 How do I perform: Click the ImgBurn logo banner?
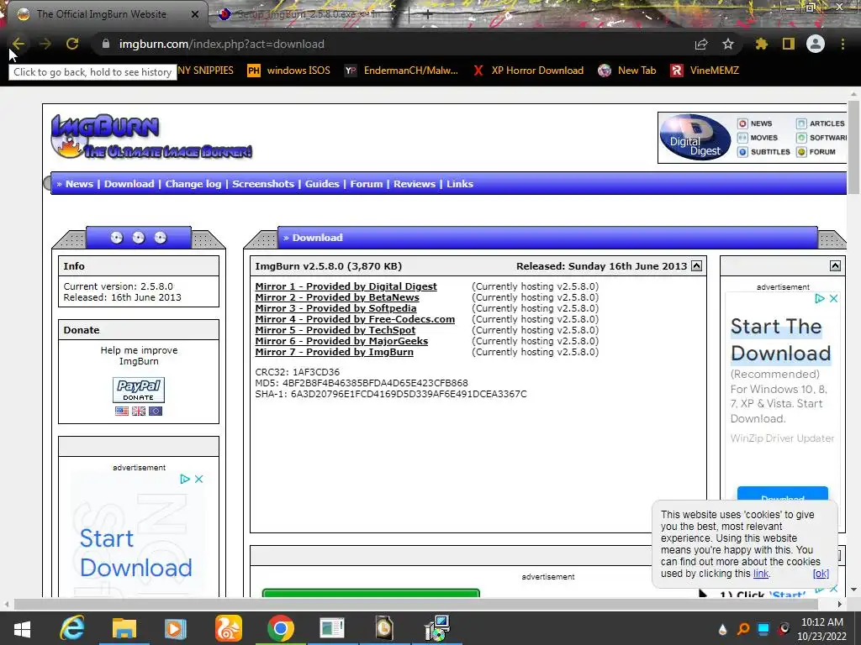(x=151, y=136)
